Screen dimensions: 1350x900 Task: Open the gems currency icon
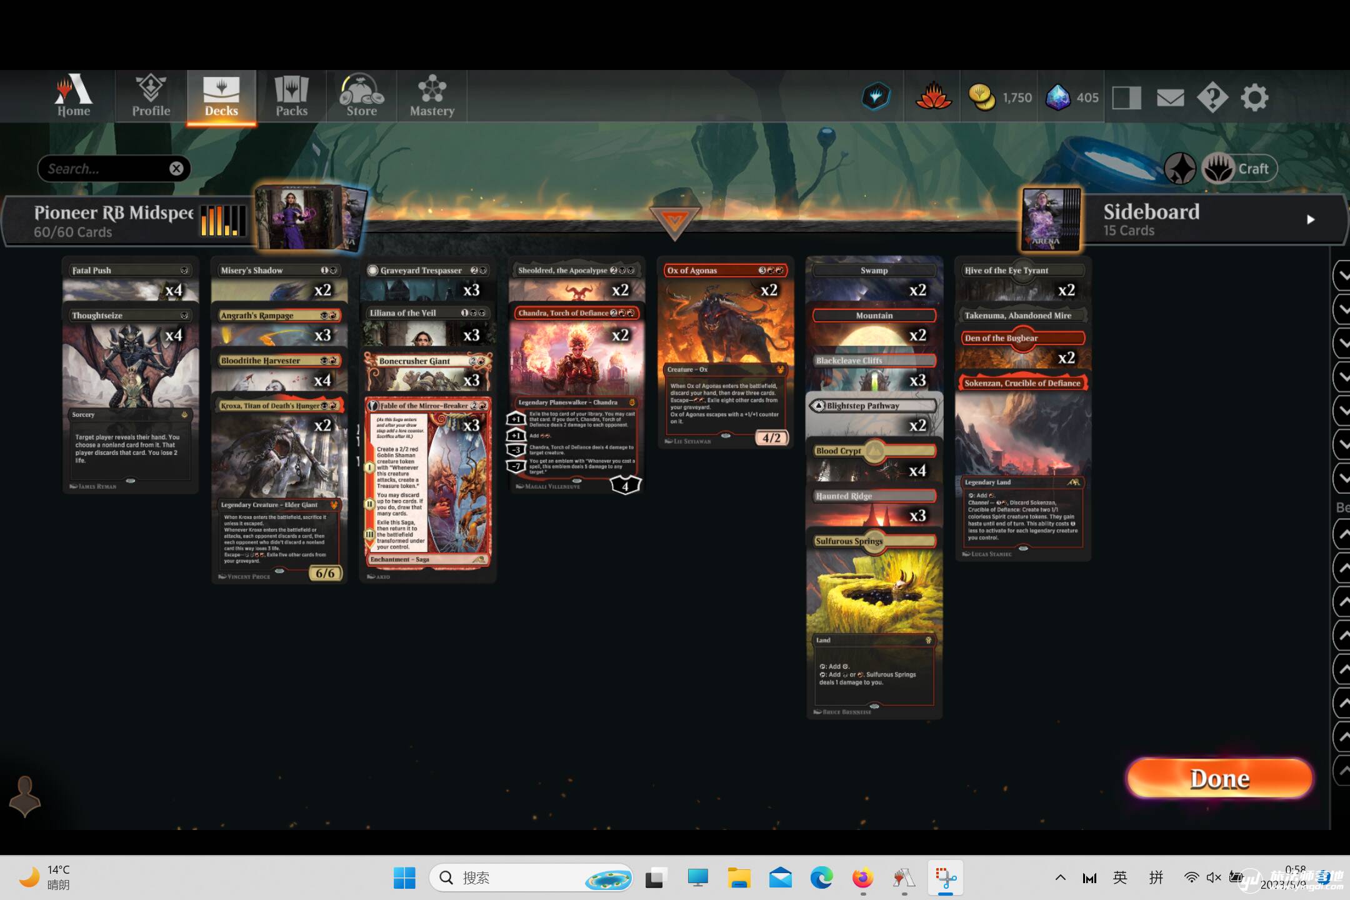tap(1057, 97)
